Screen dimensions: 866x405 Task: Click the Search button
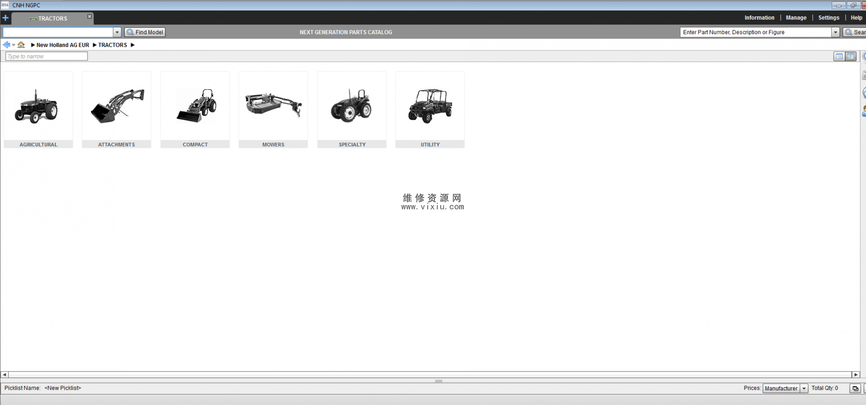855,32
